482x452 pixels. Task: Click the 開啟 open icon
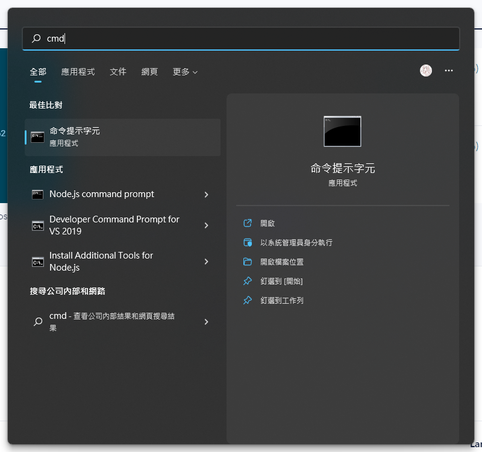pyautogui.click(x=248, y=223)
